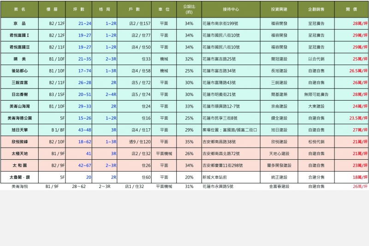Click the 透9 / 住120 units cell

coord(134,142)
